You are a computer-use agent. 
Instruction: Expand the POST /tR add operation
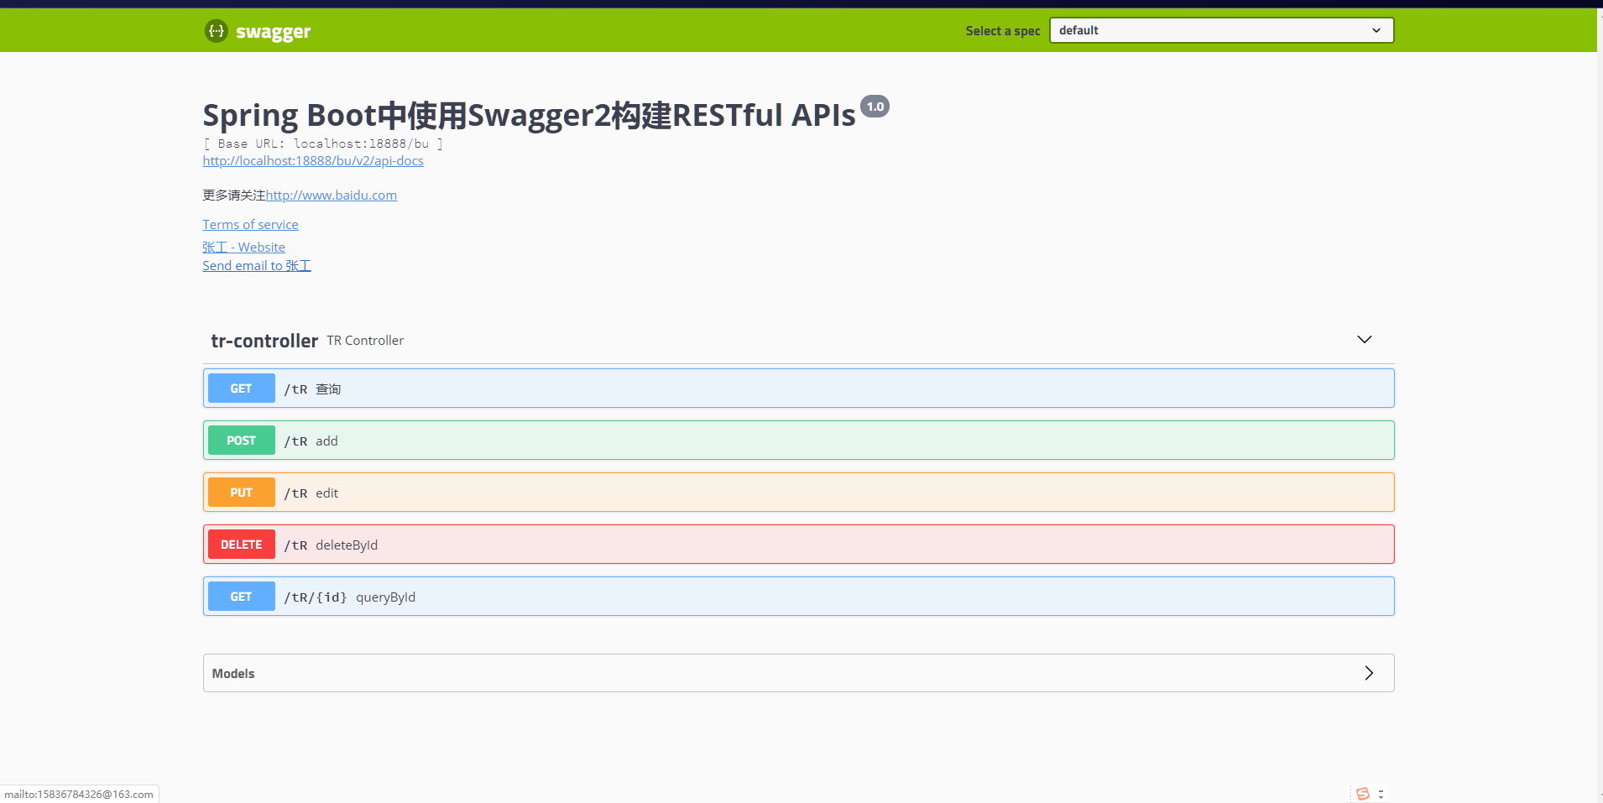[799, 441]
